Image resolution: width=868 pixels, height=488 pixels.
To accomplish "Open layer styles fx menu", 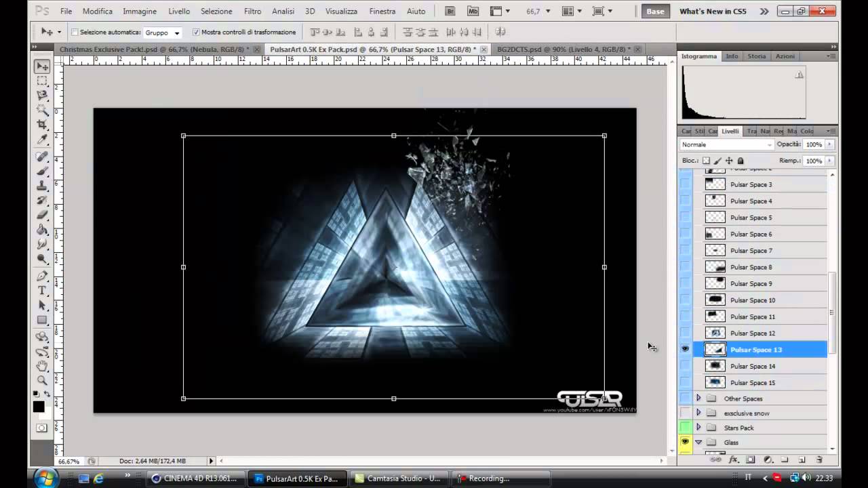I will pos(733,460).
